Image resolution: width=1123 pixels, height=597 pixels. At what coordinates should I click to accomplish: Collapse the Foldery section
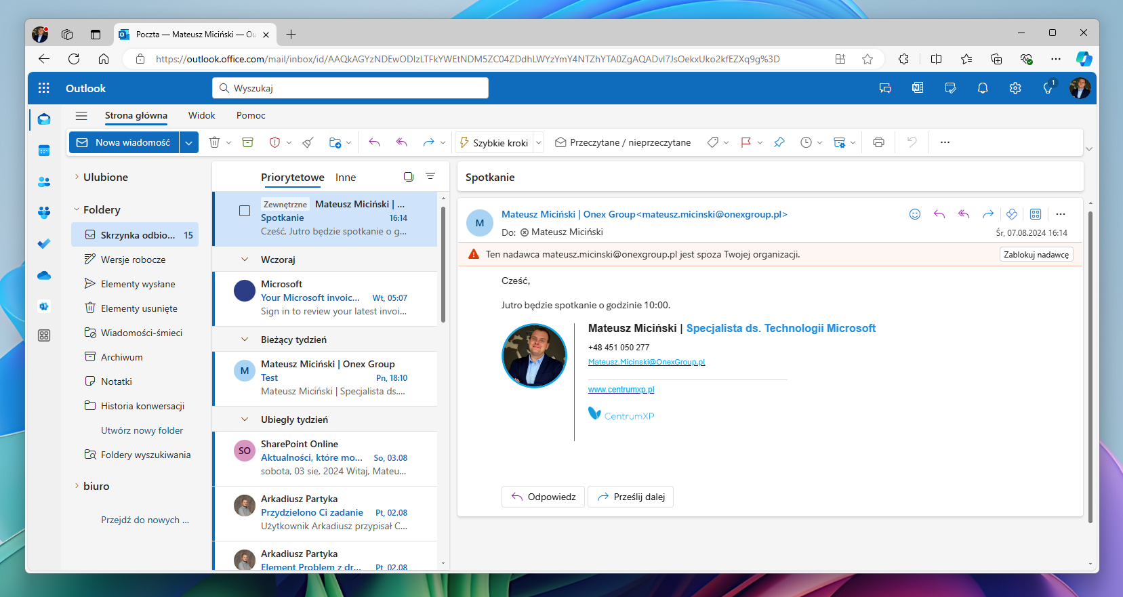pyautogui.click(x=77, y=209)
